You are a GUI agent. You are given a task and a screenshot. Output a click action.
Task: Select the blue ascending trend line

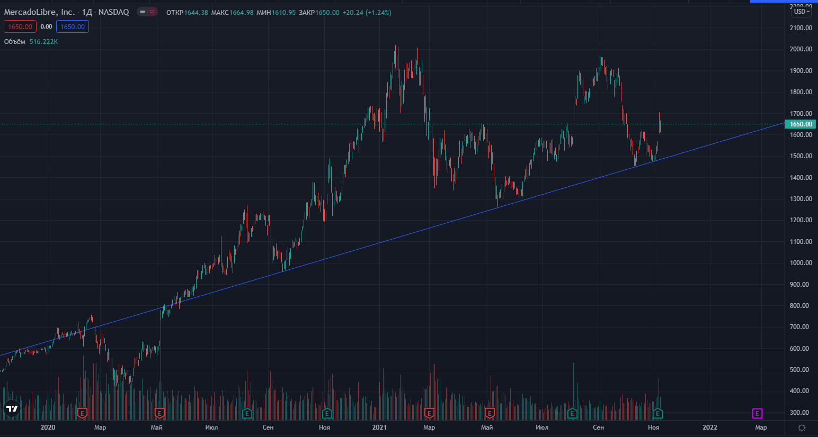coord(392,239)
